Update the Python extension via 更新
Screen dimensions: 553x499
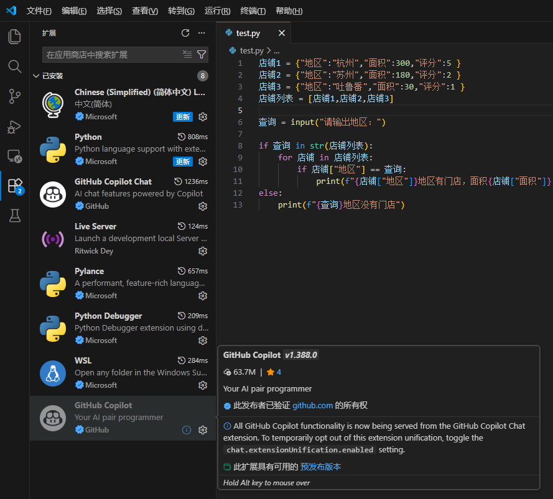[x=183, y=162]
